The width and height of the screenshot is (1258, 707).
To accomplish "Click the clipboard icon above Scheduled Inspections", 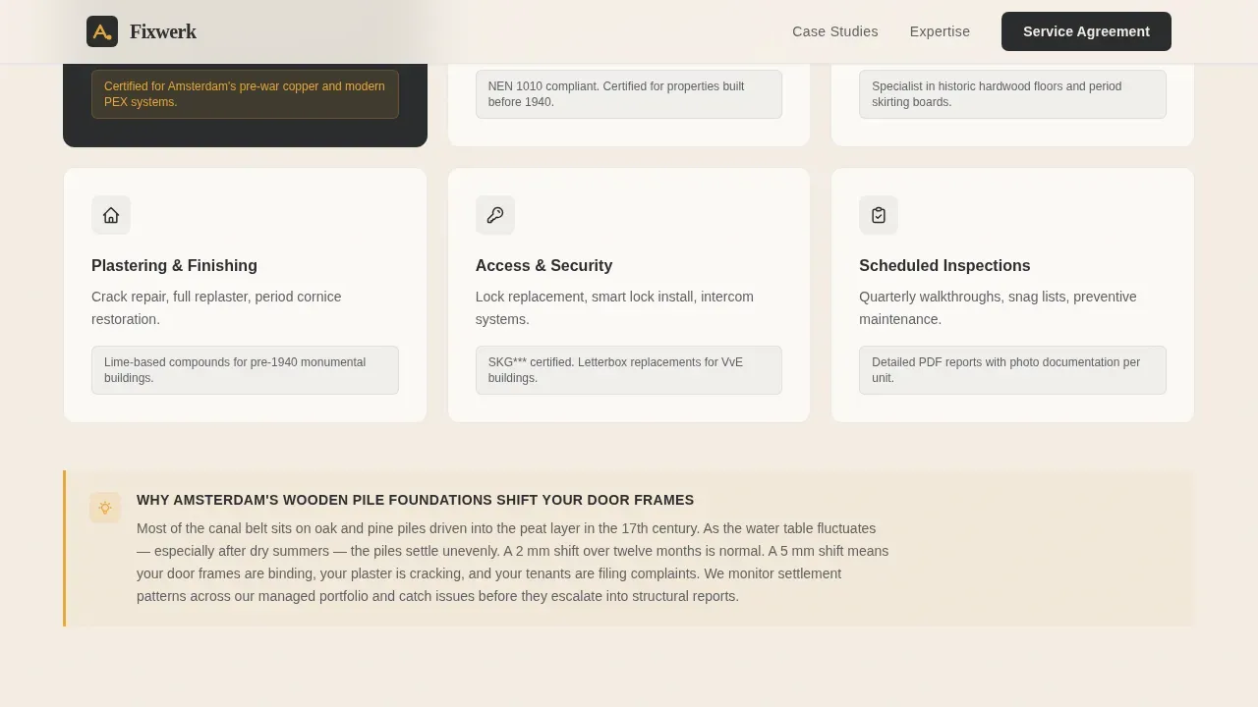I will (879, 215).
